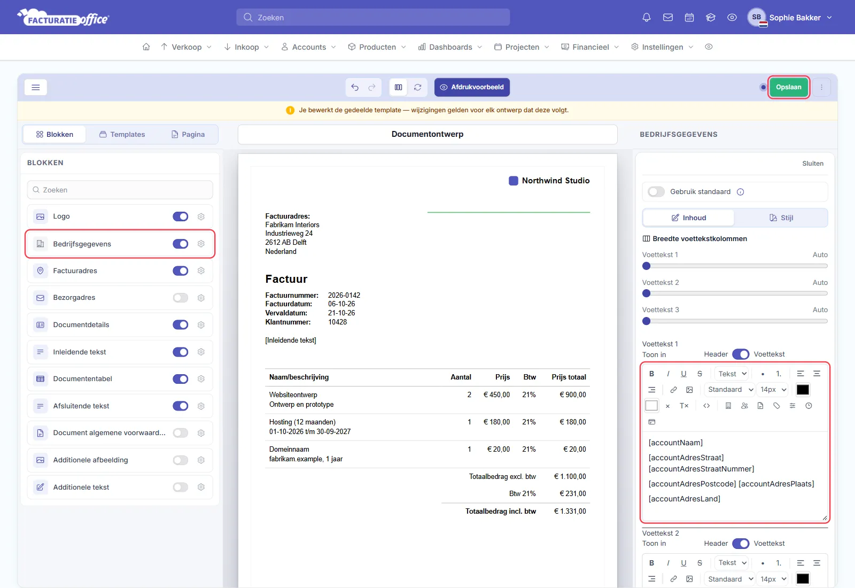Open the Instellingen menu
Image resolution: width=855 pixels, height=588 pixels.
point(662,47)
